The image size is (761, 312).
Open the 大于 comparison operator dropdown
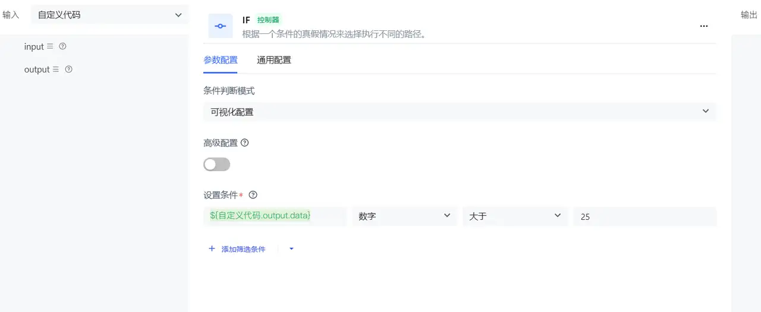[x=515, y=216]
